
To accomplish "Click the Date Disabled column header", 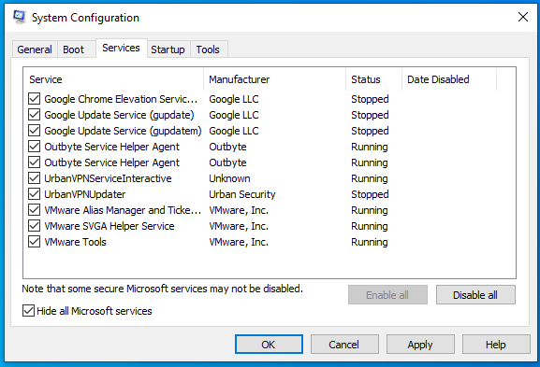I will pos(449,79).
